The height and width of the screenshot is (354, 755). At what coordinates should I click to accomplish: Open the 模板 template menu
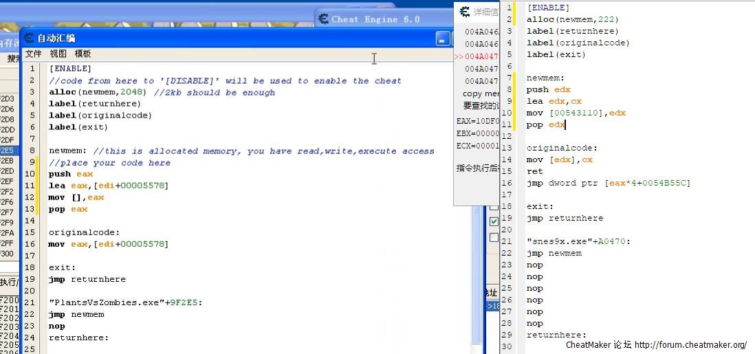(x=83, y=54)
